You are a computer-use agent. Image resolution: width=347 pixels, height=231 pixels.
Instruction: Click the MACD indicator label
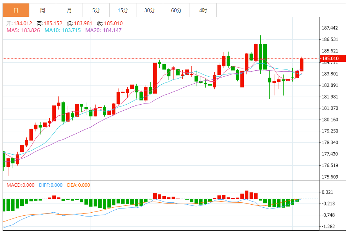[21, 185]
